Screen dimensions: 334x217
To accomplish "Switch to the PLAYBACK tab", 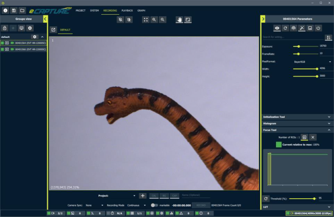I will 127,10.
